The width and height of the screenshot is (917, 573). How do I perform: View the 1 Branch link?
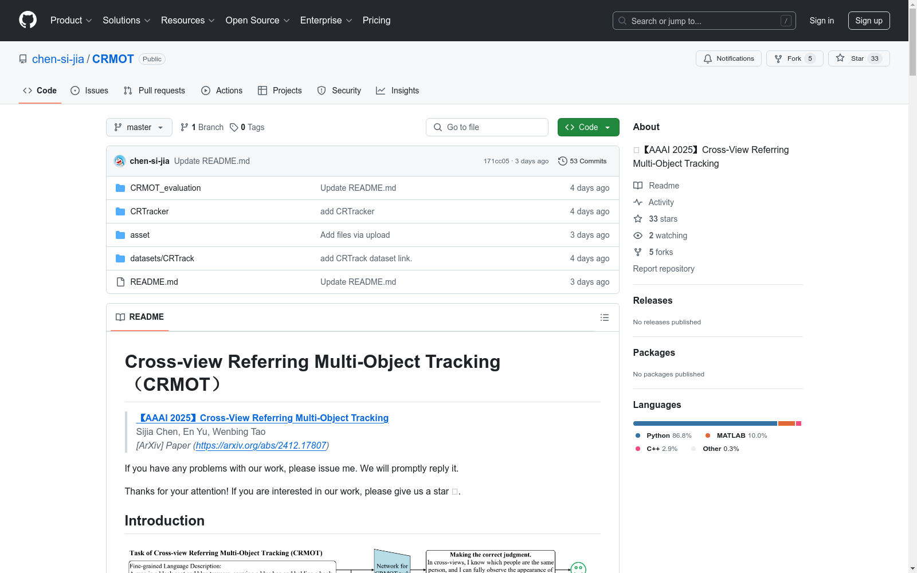click(x=202, y=127)
